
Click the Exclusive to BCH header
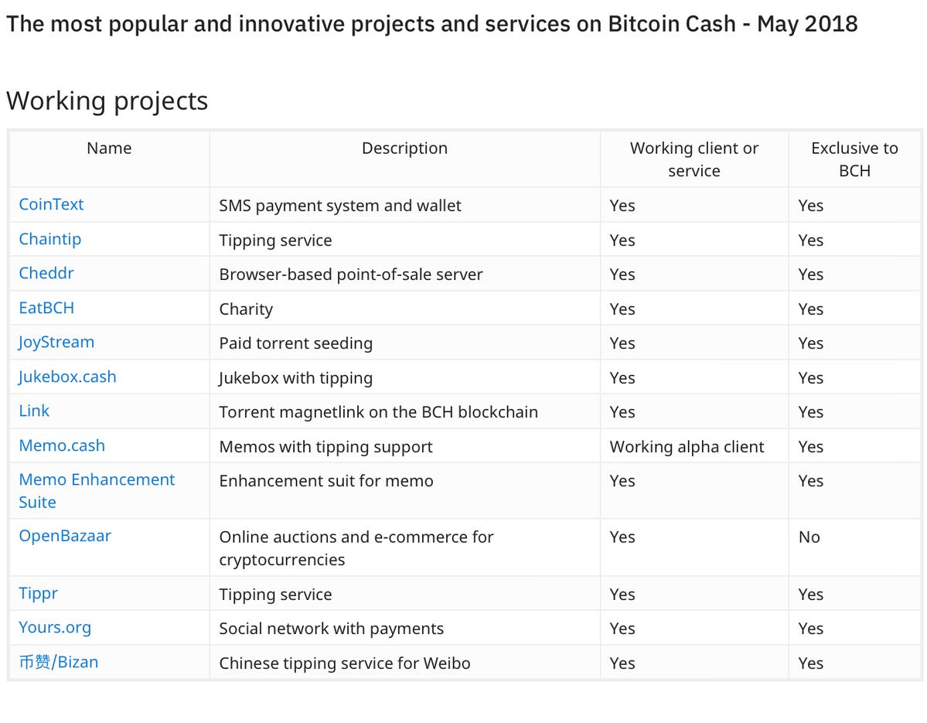click(x=855, y=159)
